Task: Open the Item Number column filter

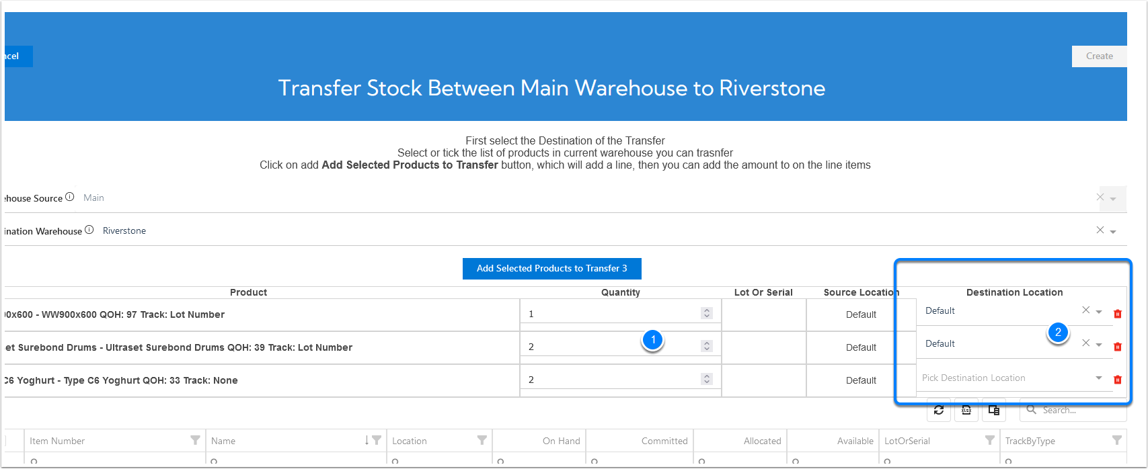Action: [x=195, y=441]
